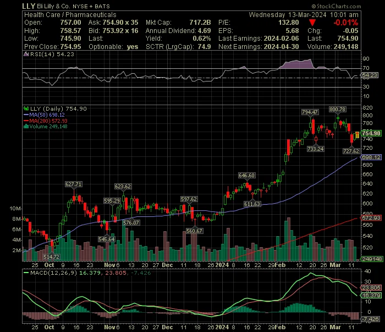The width and height of the screenshot is (385, 332).
Task: Click the Next Earnings date 2024-04-30
Action: click(x=281, y=47)
